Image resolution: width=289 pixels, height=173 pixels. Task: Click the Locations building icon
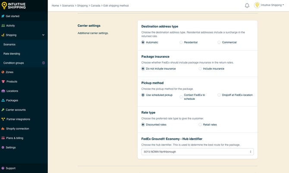[x=3, y=91]
